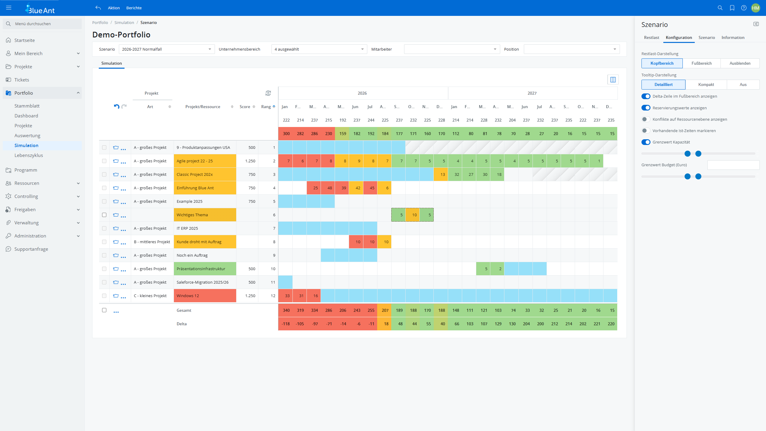Switch to the Restlast tab
Screen dimensions: 766x431
[x=652, y=37]
